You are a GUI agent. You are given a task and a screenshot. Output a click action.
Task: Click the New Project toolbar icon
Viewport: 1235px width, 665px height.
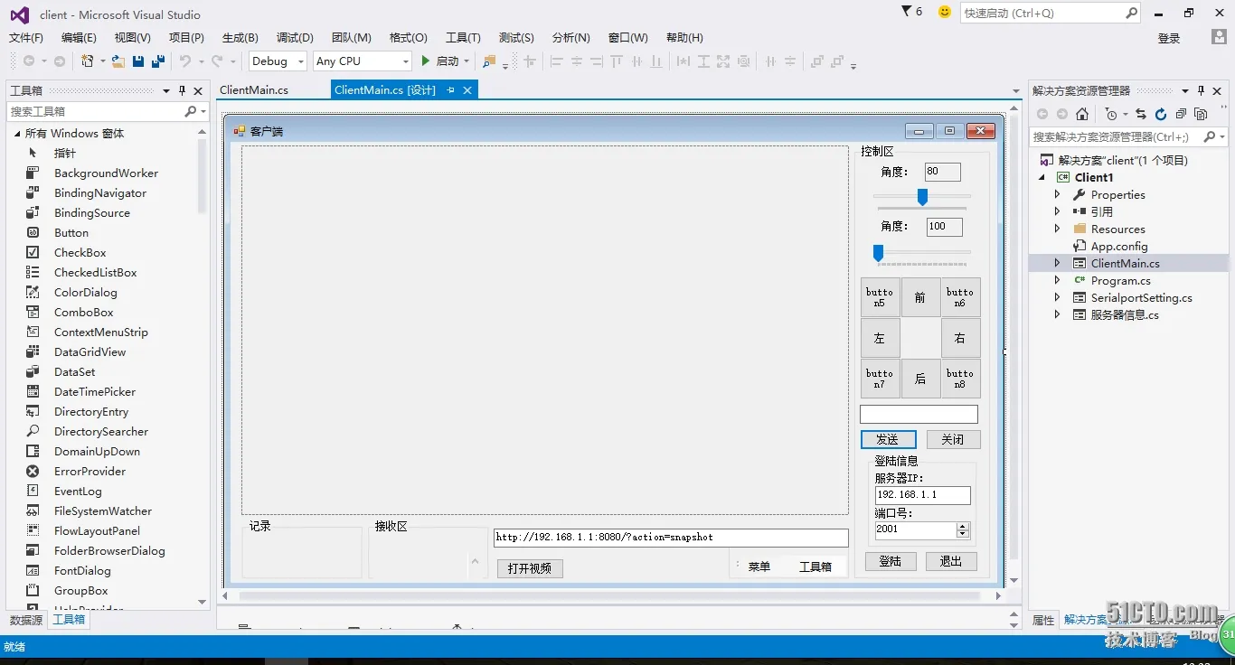tap(88, 61)
